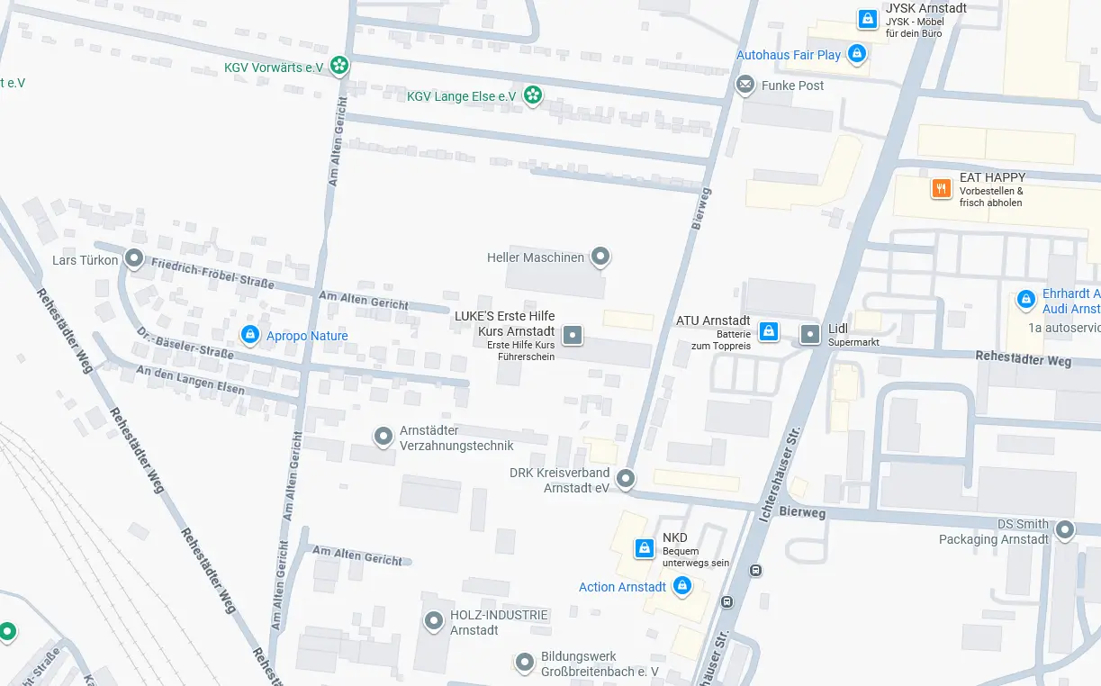
Task: Open the Action Arnstadt shop marker
Action: click(x=682, y=586)
